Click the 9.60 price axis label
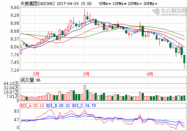 pyautogui.click(x=15, y=8)
